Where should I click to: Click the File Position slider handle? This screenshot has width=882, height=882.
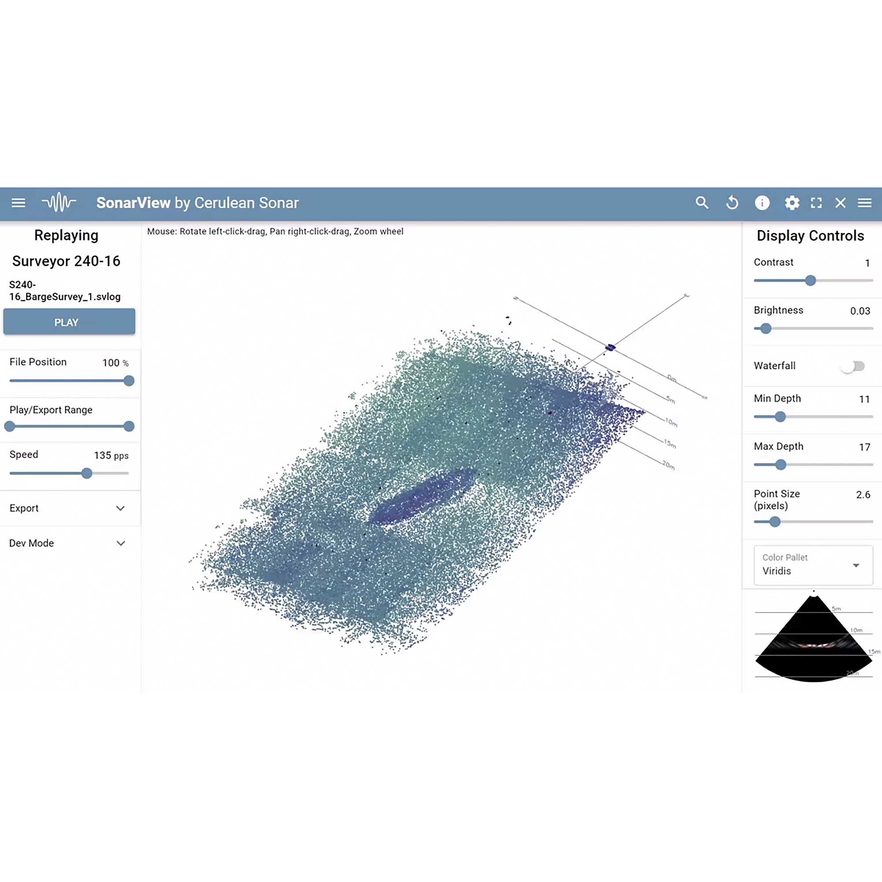129,381
